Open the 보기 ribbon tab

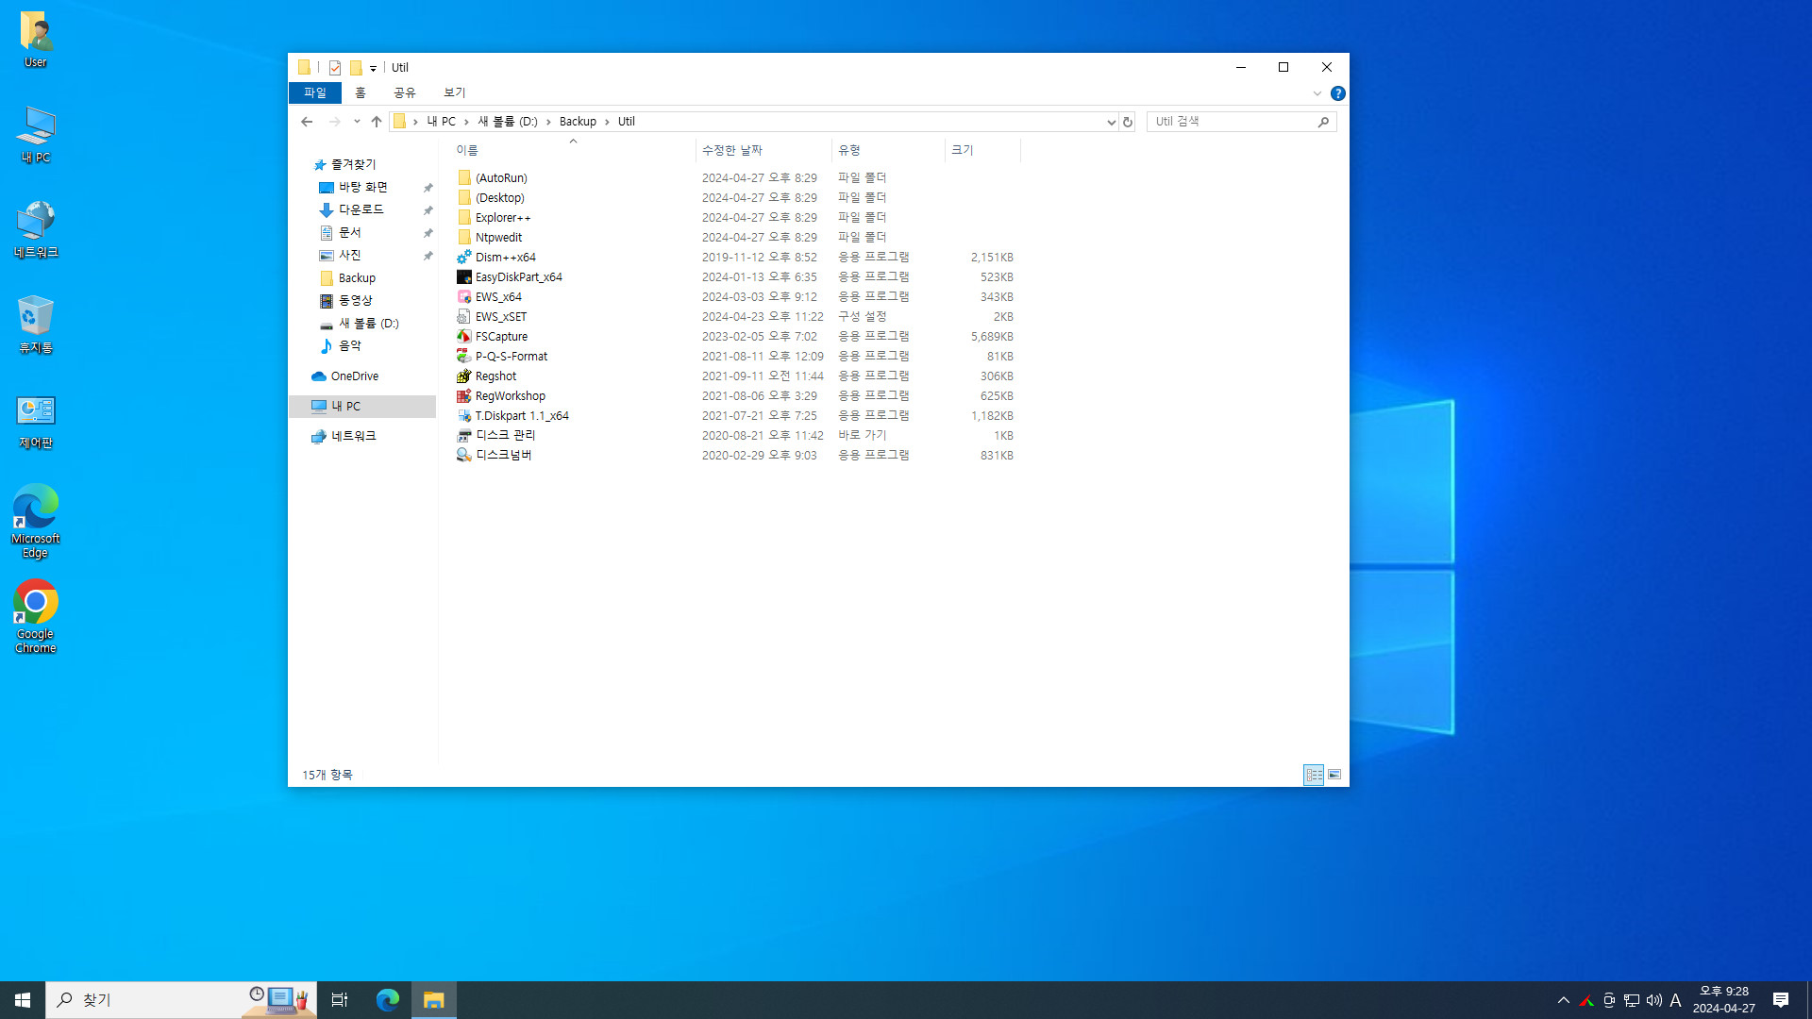(454, 92)
